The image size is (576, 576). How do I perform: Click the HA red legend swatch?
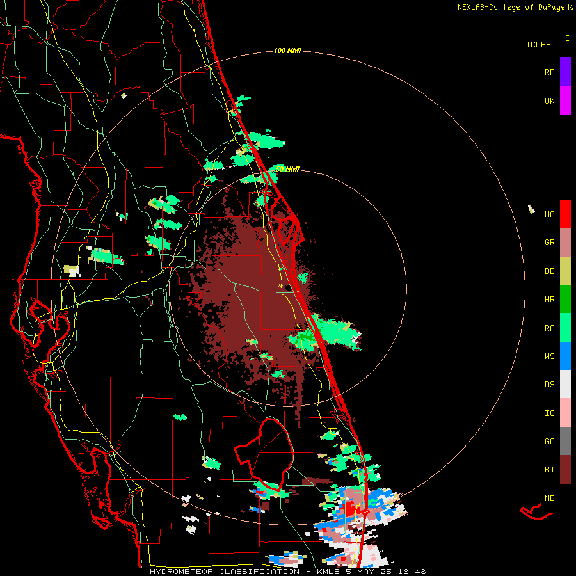565,214
